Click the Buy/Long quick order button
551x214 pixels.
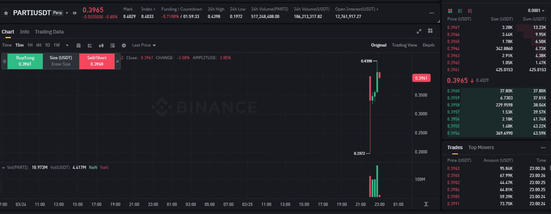point(25,61)
